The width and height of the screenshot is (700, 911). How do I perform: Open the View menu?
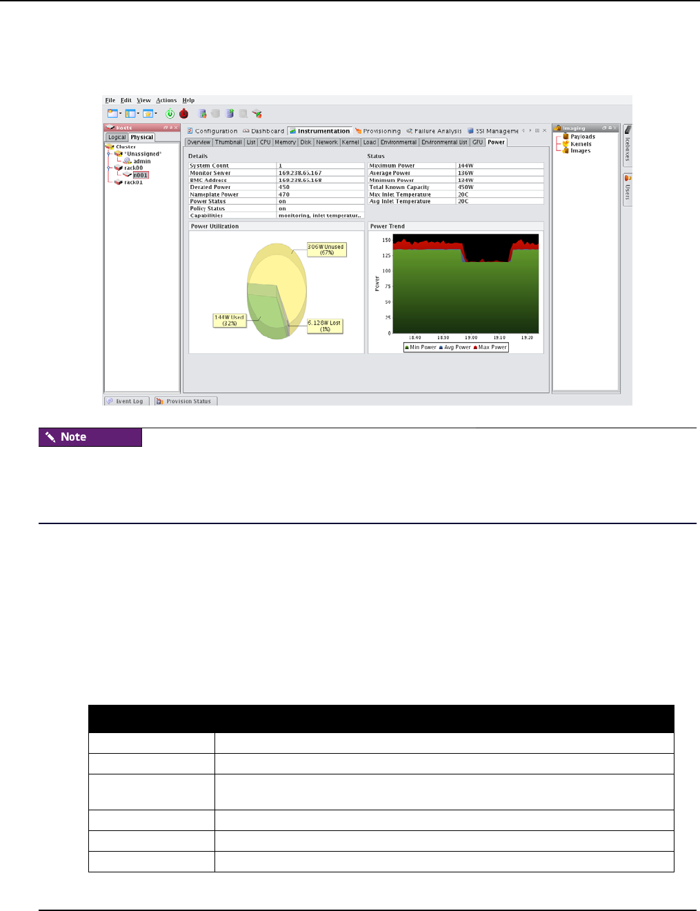[x=143, y=100]
